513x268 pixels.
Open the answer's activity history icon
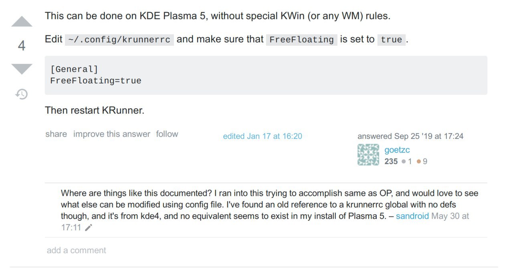(x=22, y=94)
